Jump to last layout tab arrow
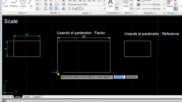Image resolution: width=182 pixels, height=102 pixels. coord(11,97)
